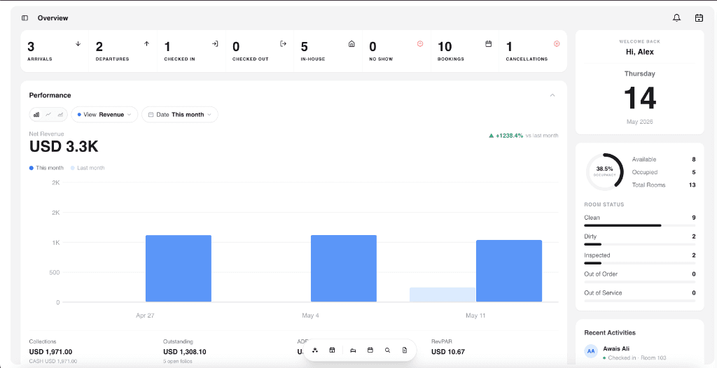
Task: Click the Checked In door icon
Action: pos(215,44)
